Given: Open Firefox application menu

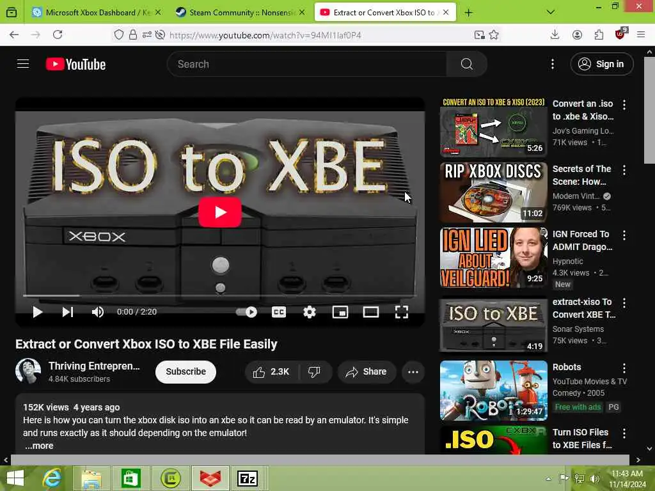Looking at the screenshot, I should 641,35.
